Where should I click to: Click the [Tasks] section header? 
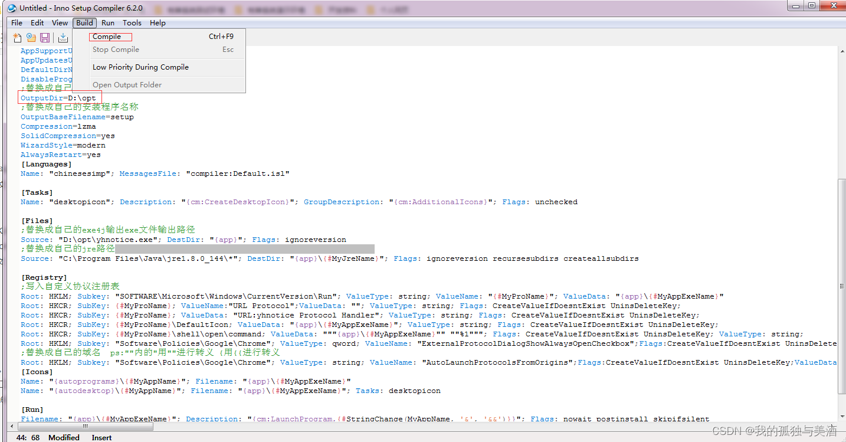pos(37,192)
